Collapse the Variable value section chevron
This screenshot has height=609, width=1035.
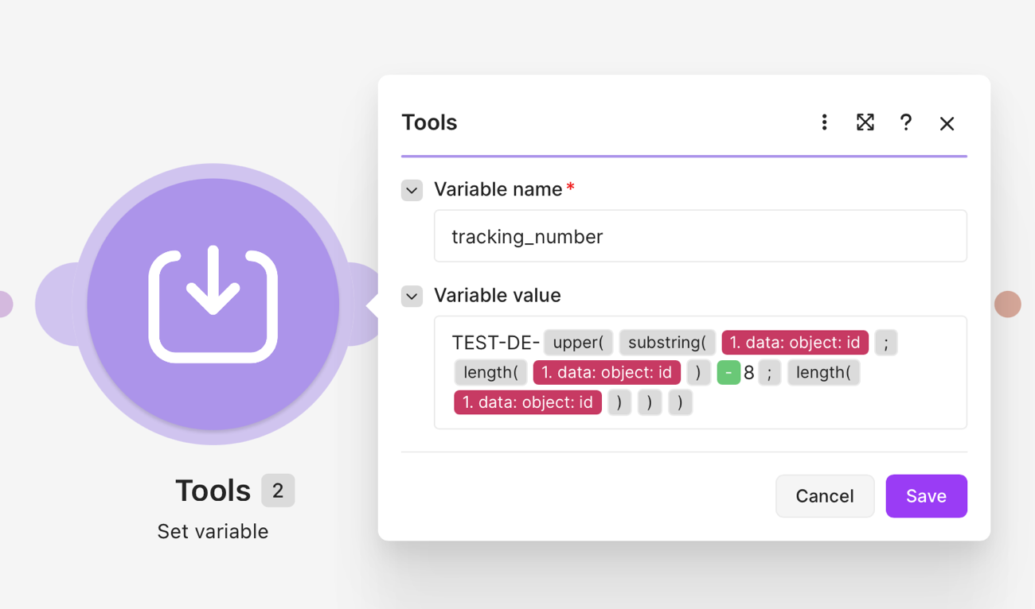412,297
